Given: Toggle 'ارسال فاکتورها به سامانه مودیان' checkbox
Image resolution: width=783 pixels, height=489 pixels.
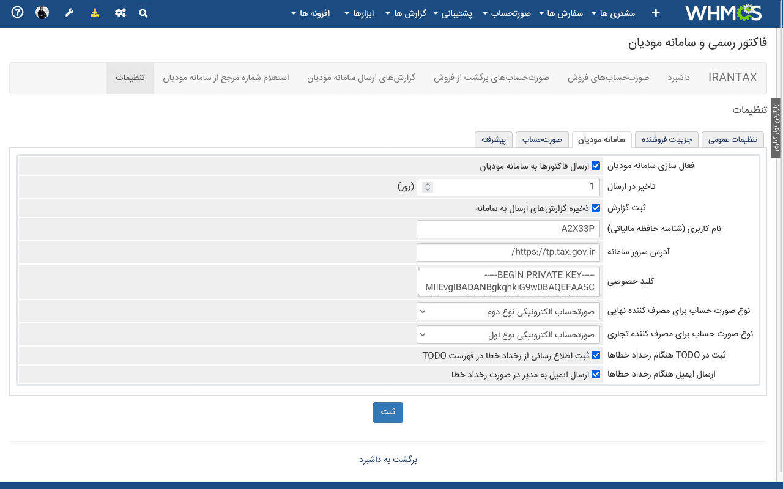Looking at the screenshot, I should tap(596, 166).
